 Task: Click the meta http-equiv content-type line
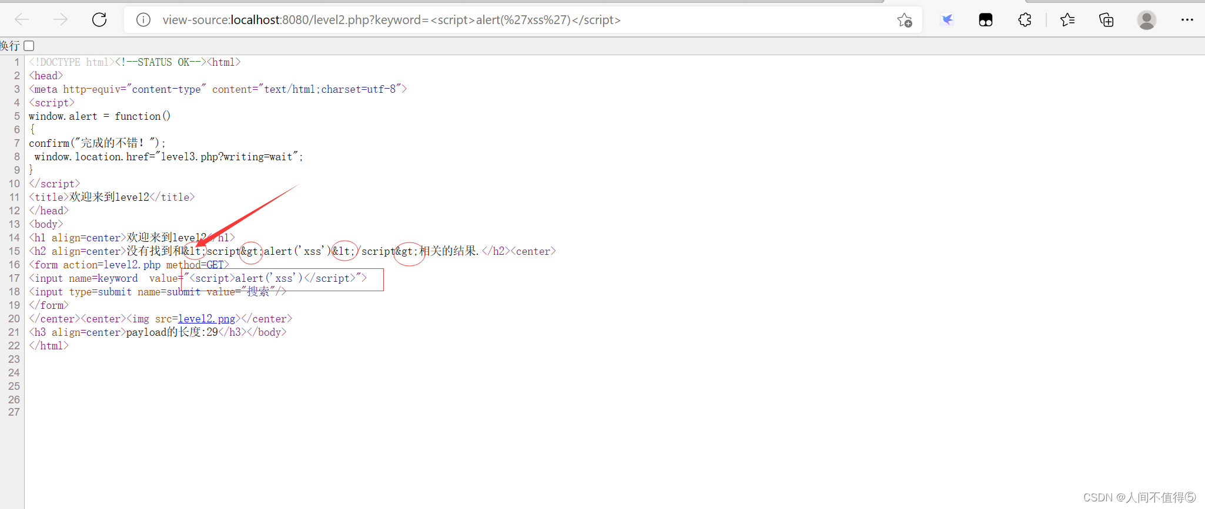[217, 89]
